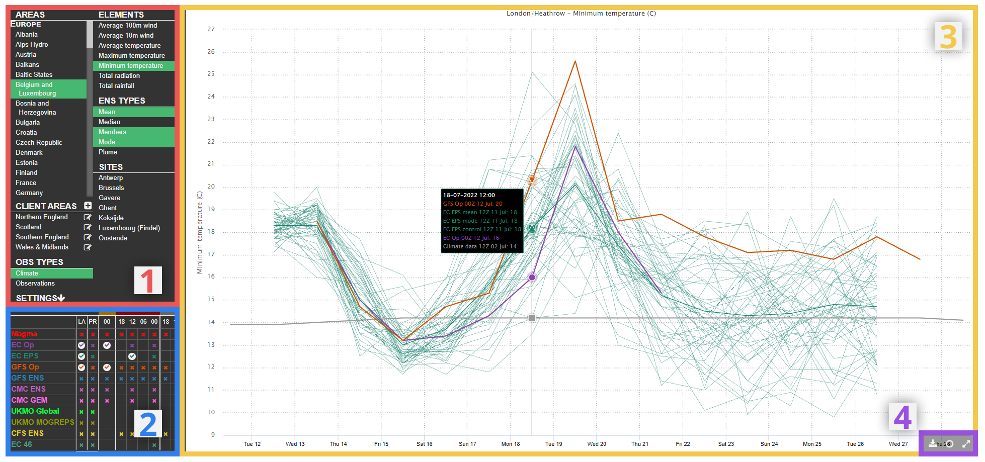Click the GFS Op cross in 06 column

pyautogui.click(x=143, y=367)
